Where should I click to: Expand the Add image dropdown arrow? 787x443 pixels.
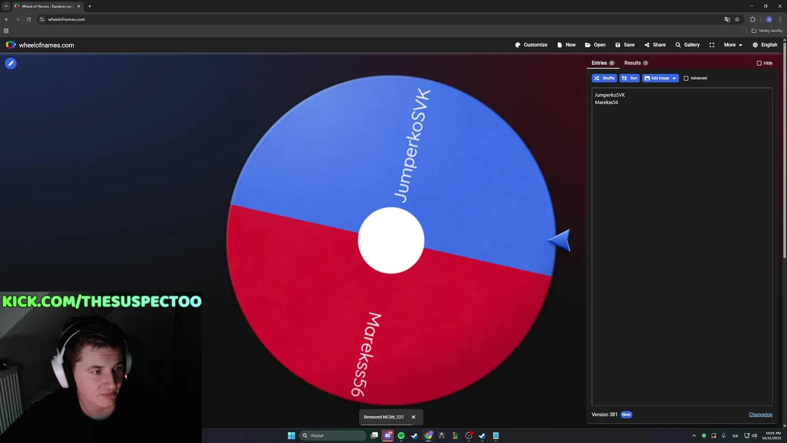[674, 78]
